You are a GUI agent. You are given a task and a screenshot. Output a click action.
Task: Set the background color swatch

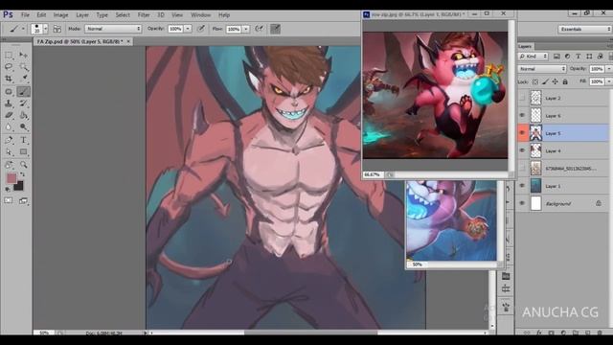(18, 186)
